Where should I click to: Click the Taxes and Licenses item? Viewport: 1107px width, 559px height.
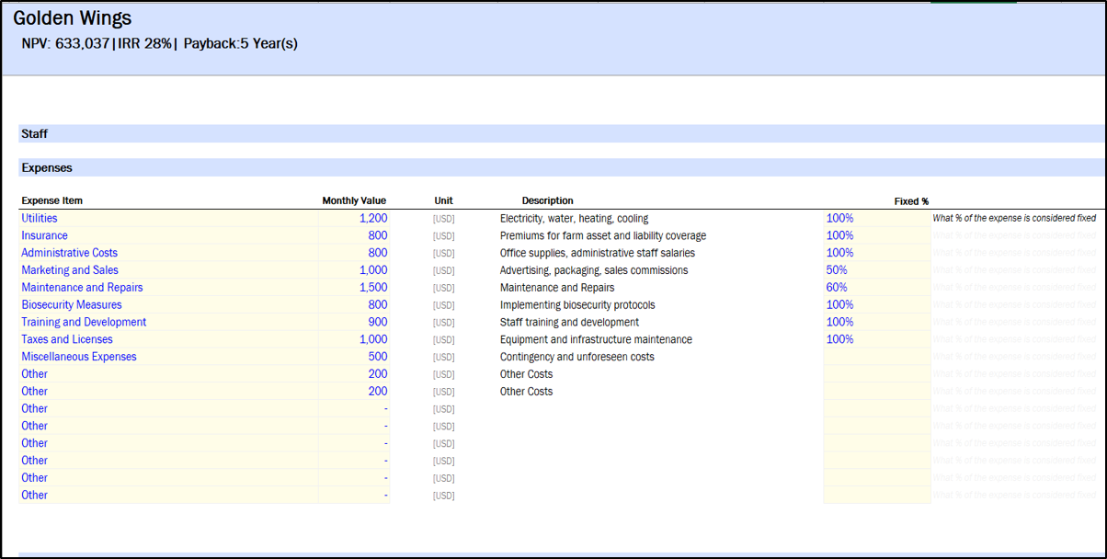tap(66, 339)
